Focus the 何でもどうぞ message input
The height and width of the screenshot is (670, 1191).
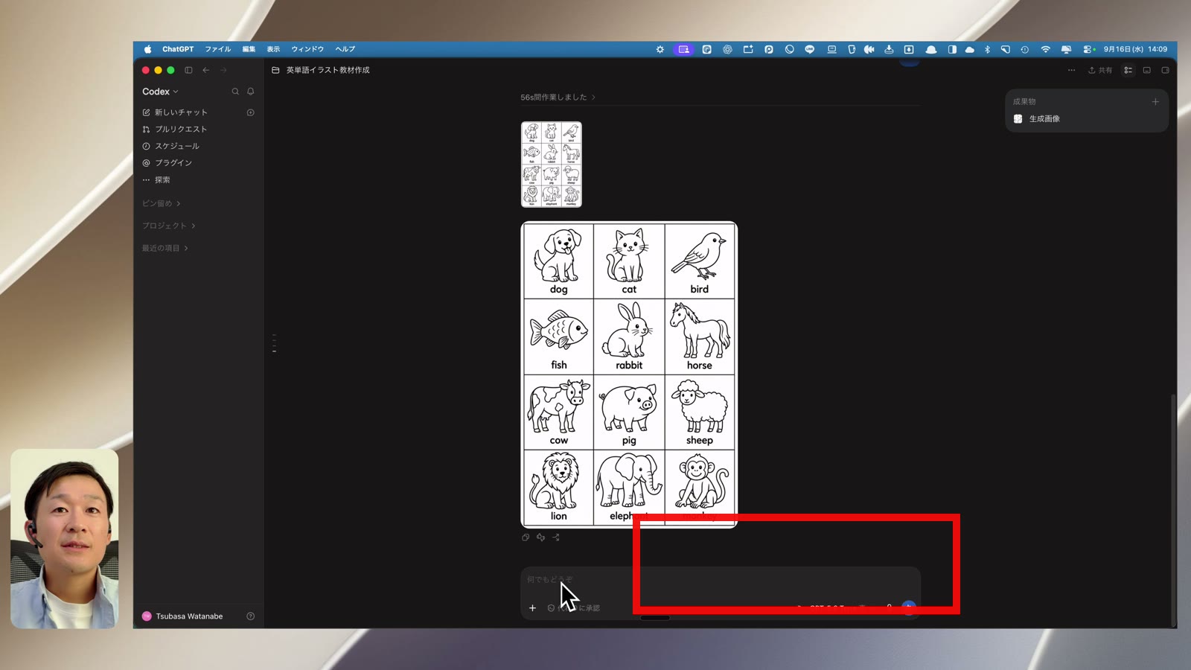[721, 580]
